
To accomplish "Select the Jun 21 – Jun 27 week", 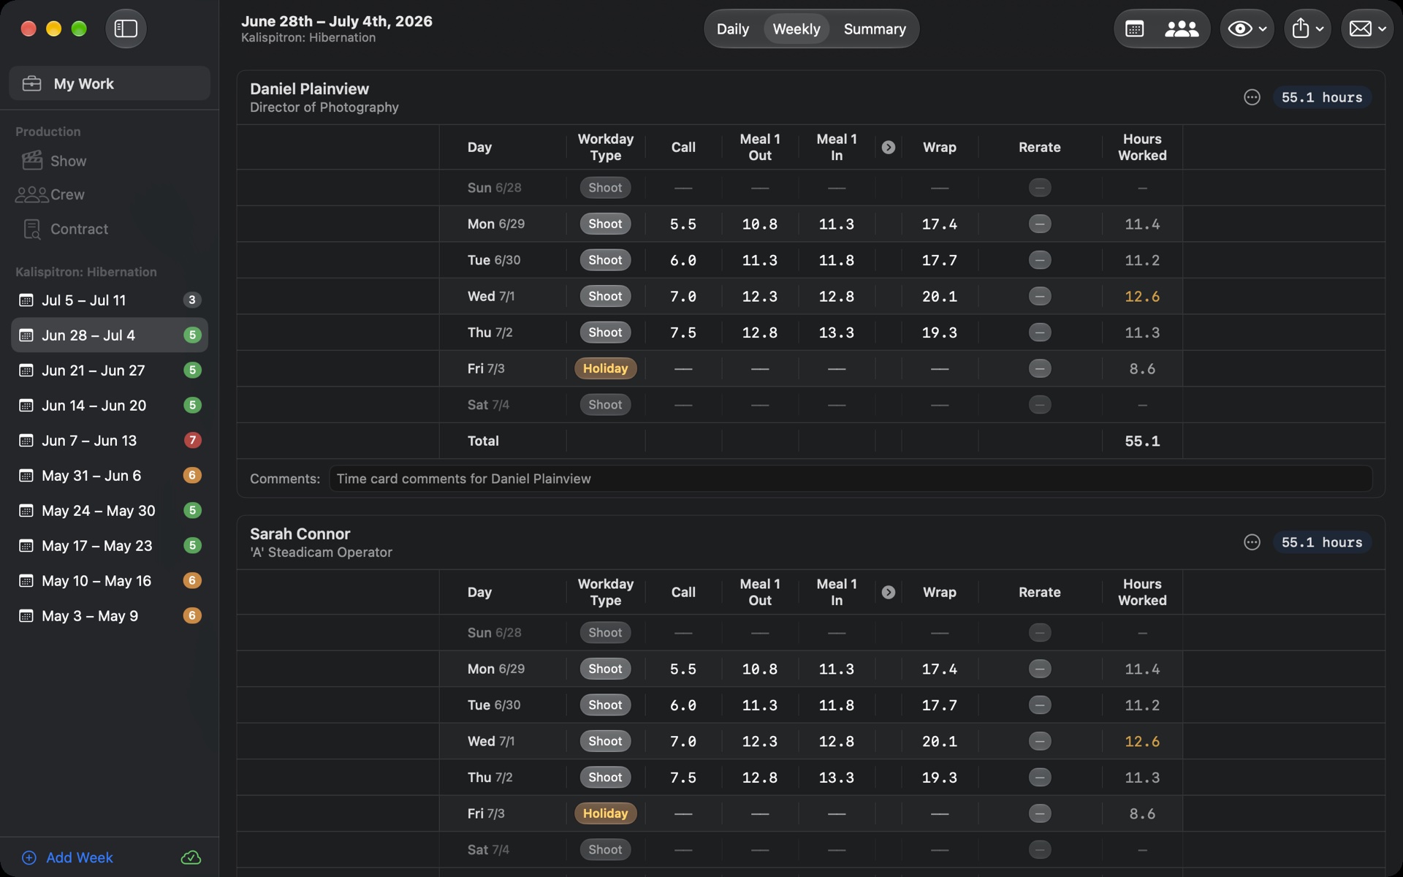I will click(110, 370).
